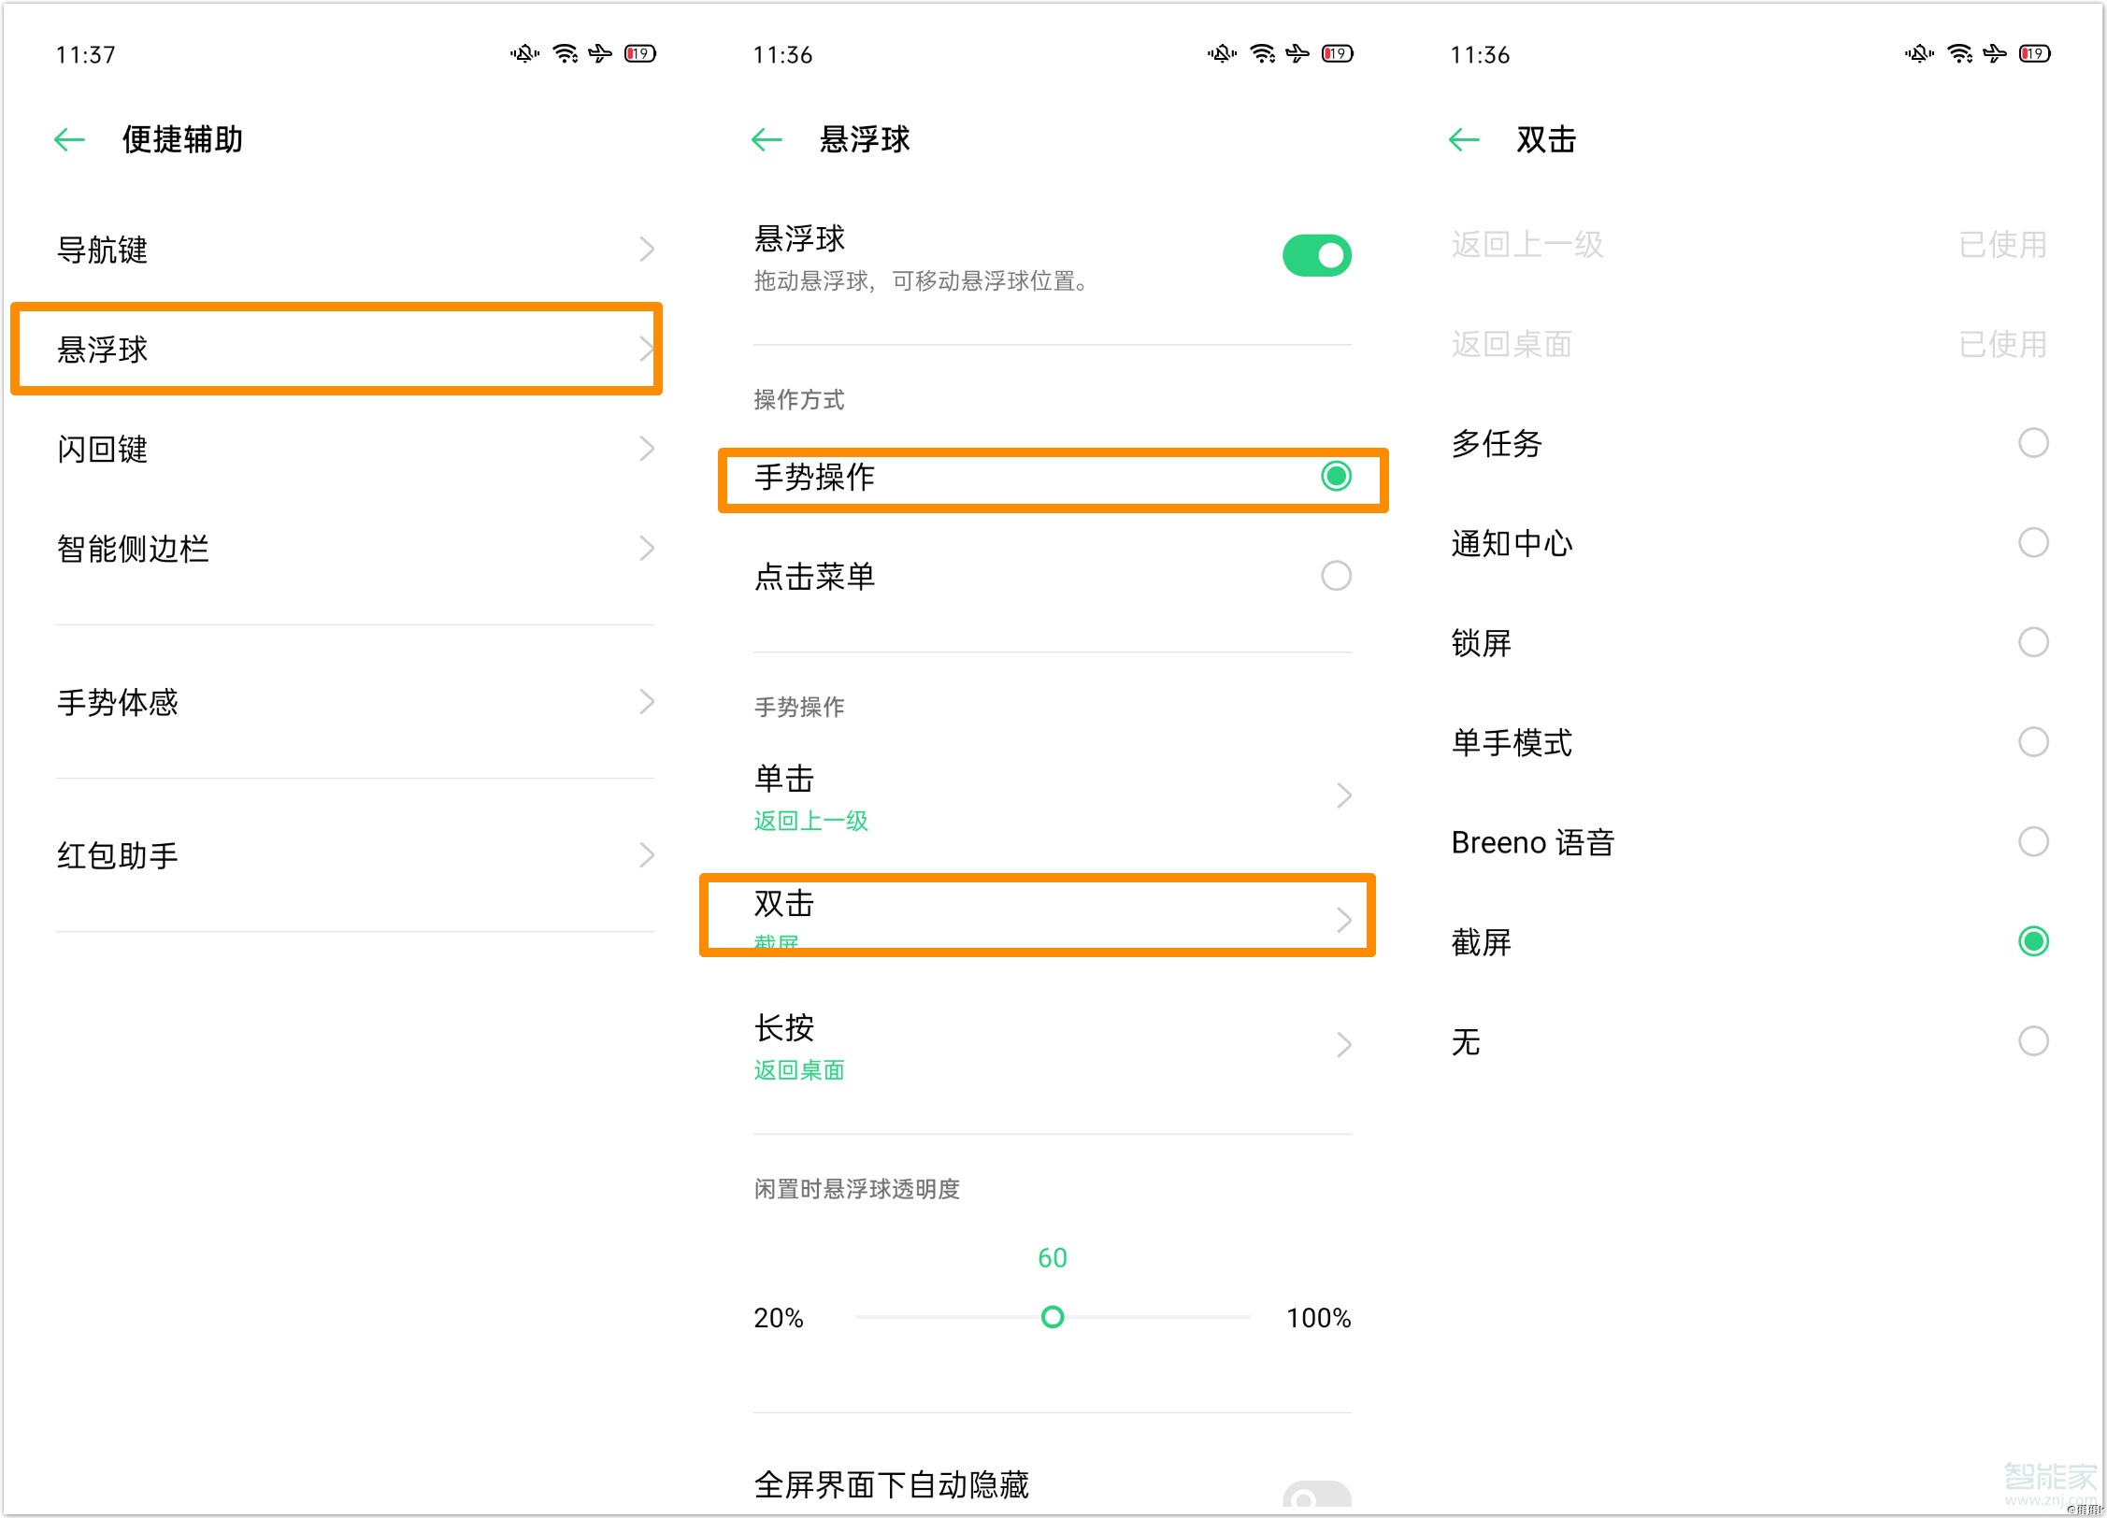The width and height of the screenshot is (2107, 1518).
Task: Tap WiFi icon in first screen status bar
Action: click(x=565, y=53)
